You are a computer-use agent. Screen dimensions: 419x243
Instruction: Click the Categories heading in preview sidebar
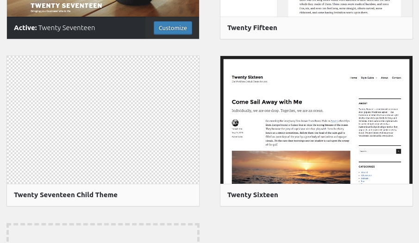point(367,167)
